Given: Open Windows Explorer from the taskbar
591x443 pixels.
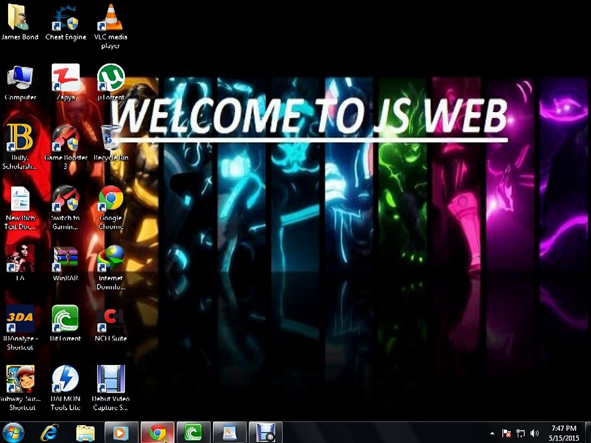Looking at the screenshot, I should pyautogui.click(x=86, y=433).
